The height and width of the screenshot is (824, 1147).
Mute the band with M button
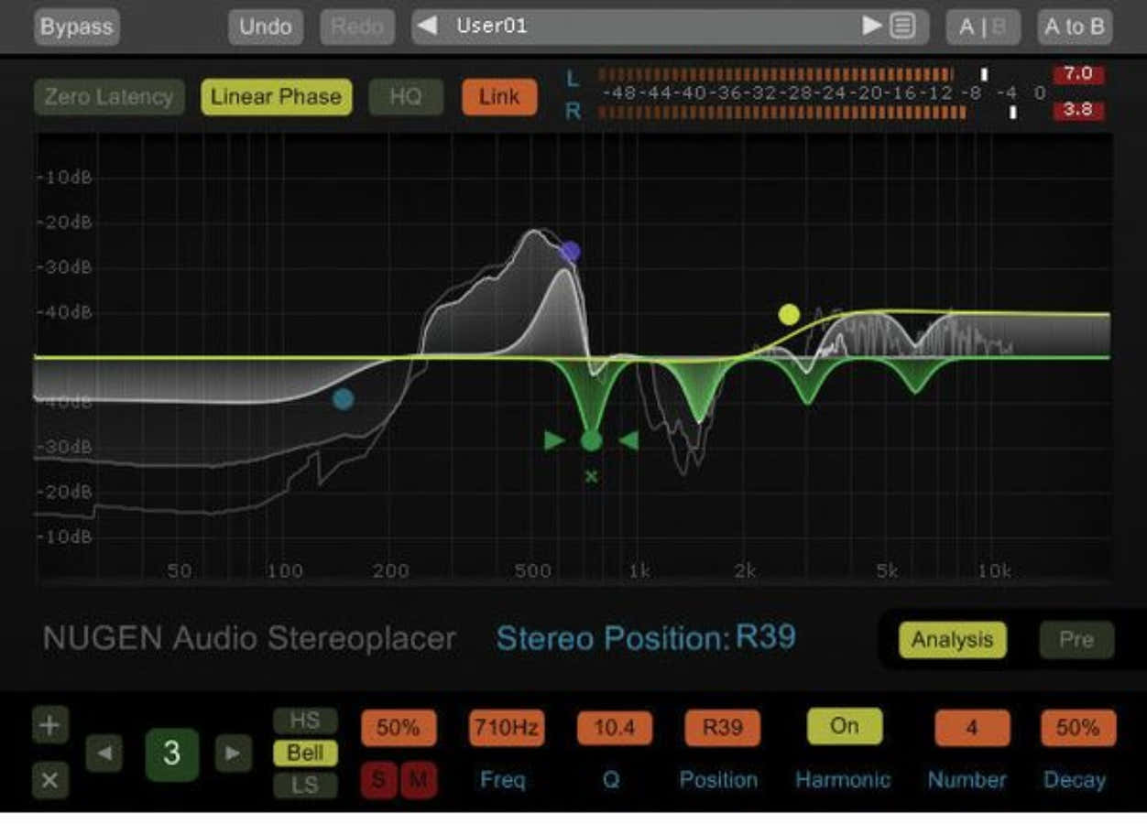(419, 781)
